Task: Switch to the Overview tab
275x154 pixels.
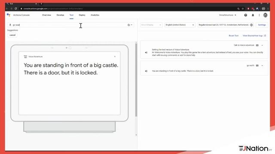Action: pyautogui.click(x=46, y=15)
